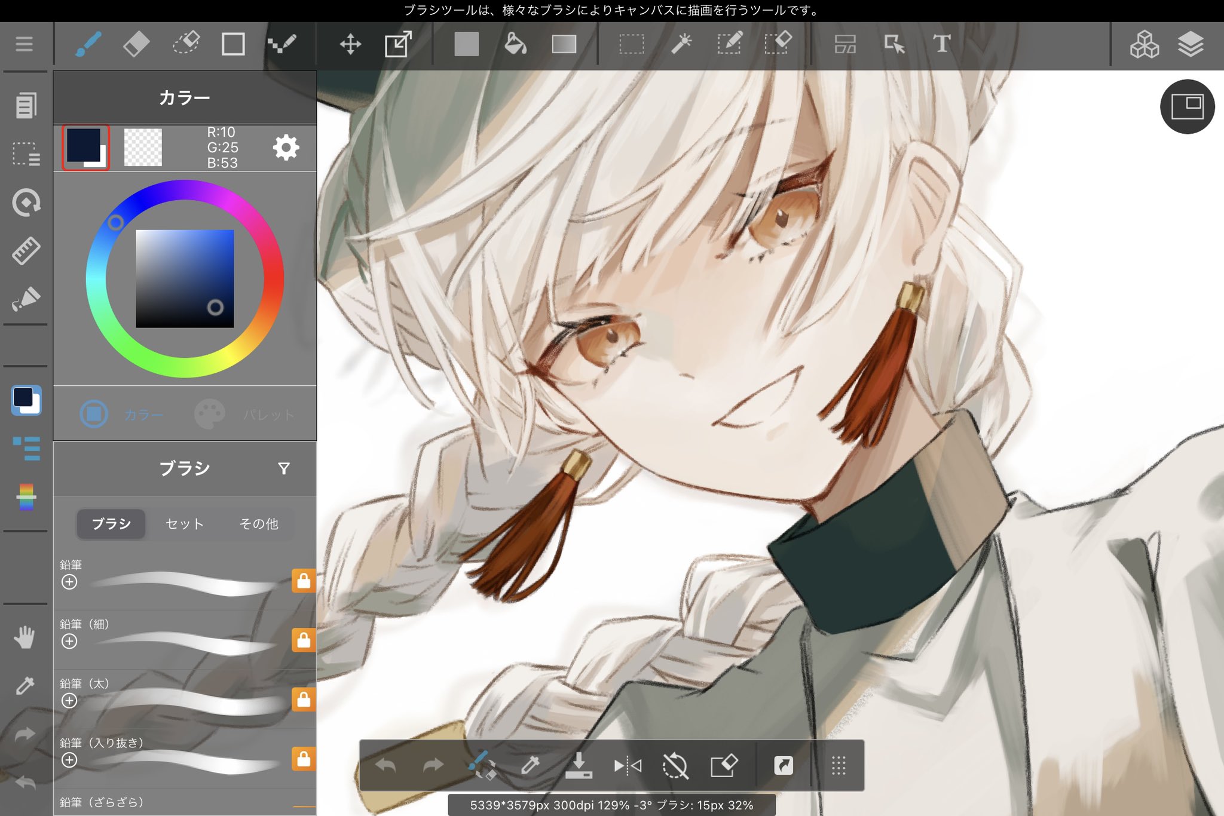Click the flip canvas horizontally icon
Screen dimensions: 1224x816
[x=628, y=765]
